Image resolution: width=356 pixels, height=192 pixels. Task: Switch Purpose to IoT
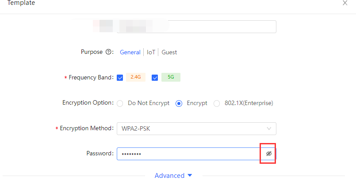point(151,52)
